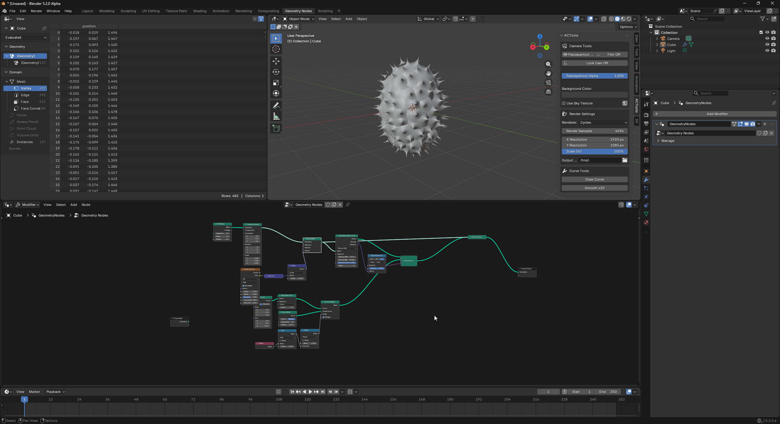Expand the Camera item in outliner

tap(657, 39)
